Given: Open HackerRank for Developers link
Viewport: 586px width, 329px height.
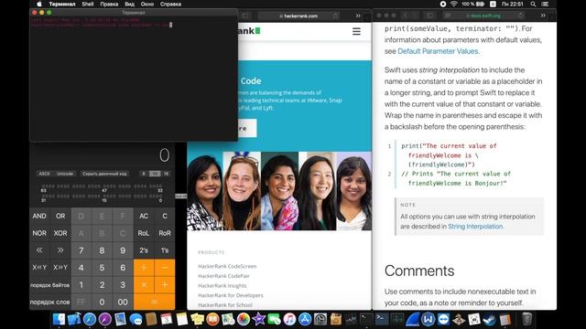Looking at the screenshot, I should tap(231, 295).
